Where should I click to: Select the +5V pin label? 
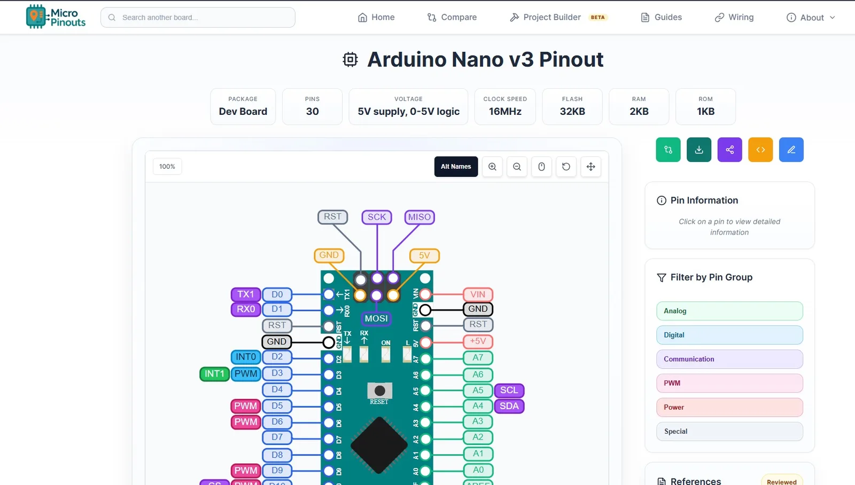click(478, 341)
